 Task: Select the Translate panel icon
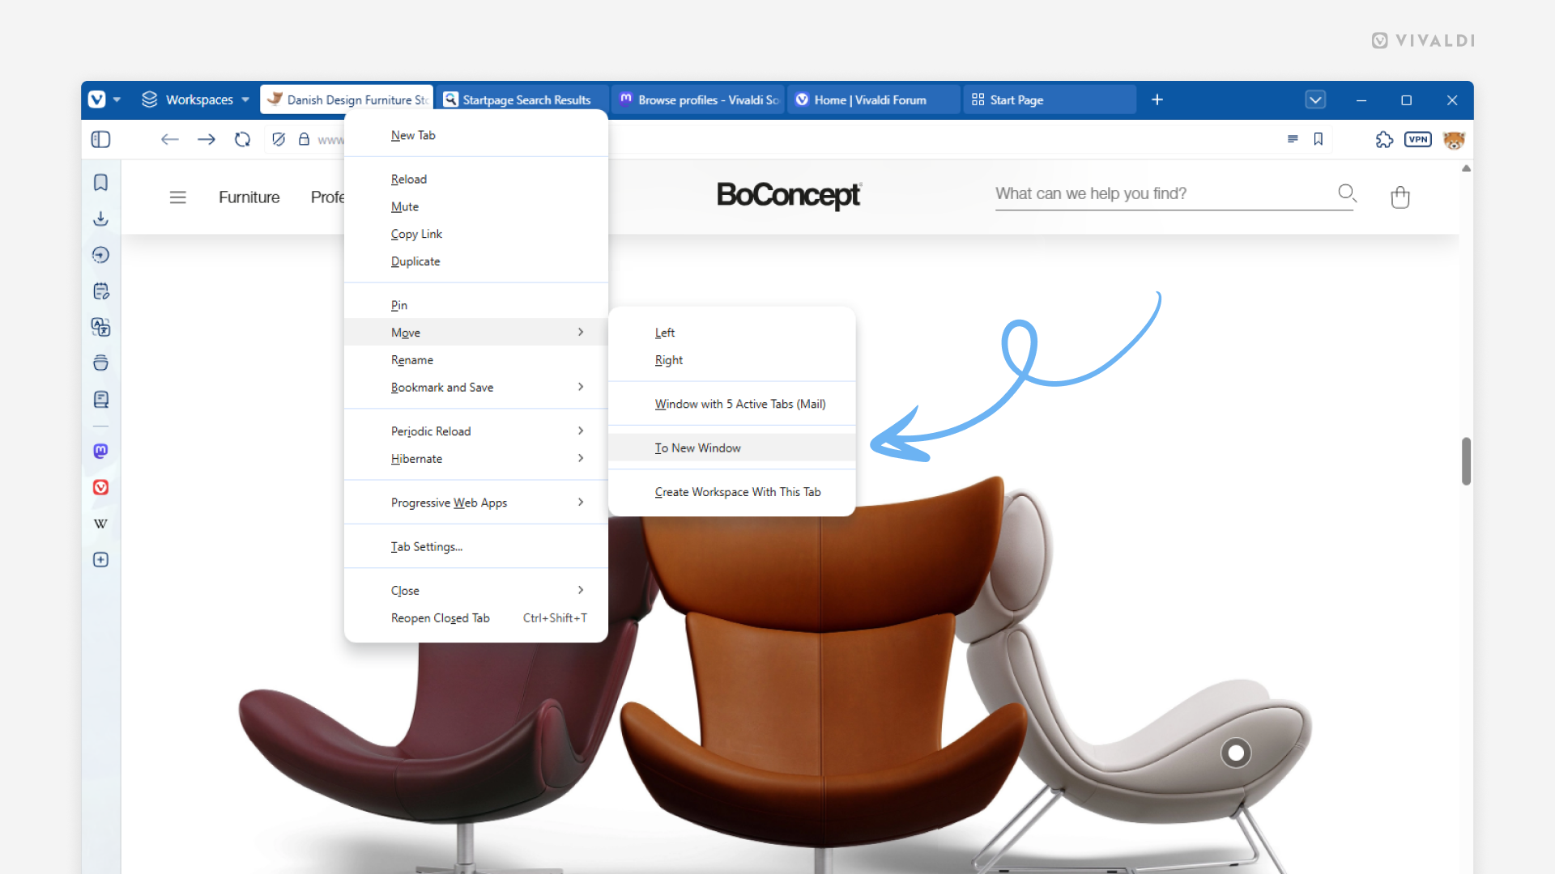[100, 327]
